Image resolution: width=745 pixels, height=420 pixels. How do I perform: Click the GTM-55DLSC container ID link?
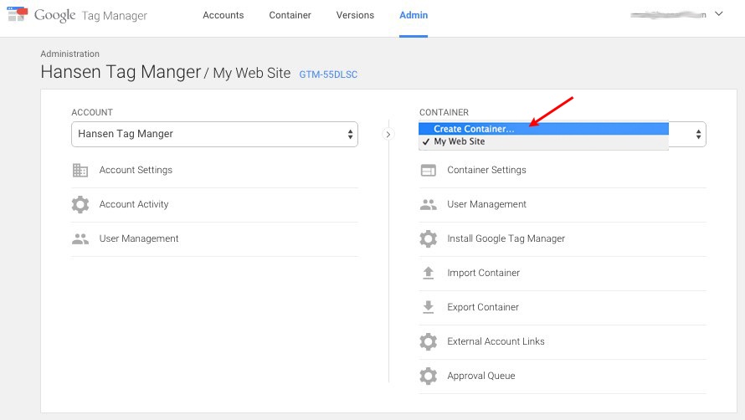point(328,74)
